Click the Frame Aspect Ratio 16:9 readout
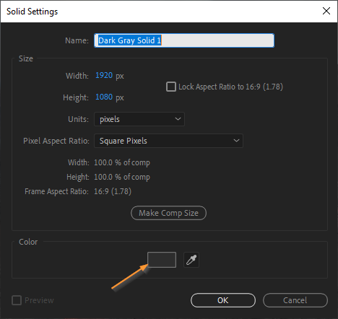338x319 pixels. click(113, 191)
